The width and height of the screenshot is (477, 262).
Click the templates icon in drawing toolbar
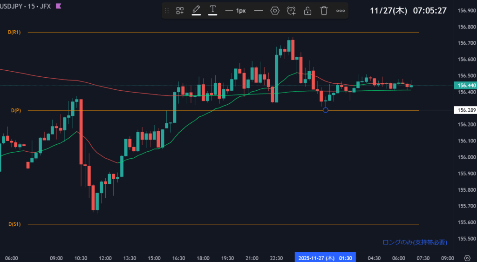tap(180, 11)
